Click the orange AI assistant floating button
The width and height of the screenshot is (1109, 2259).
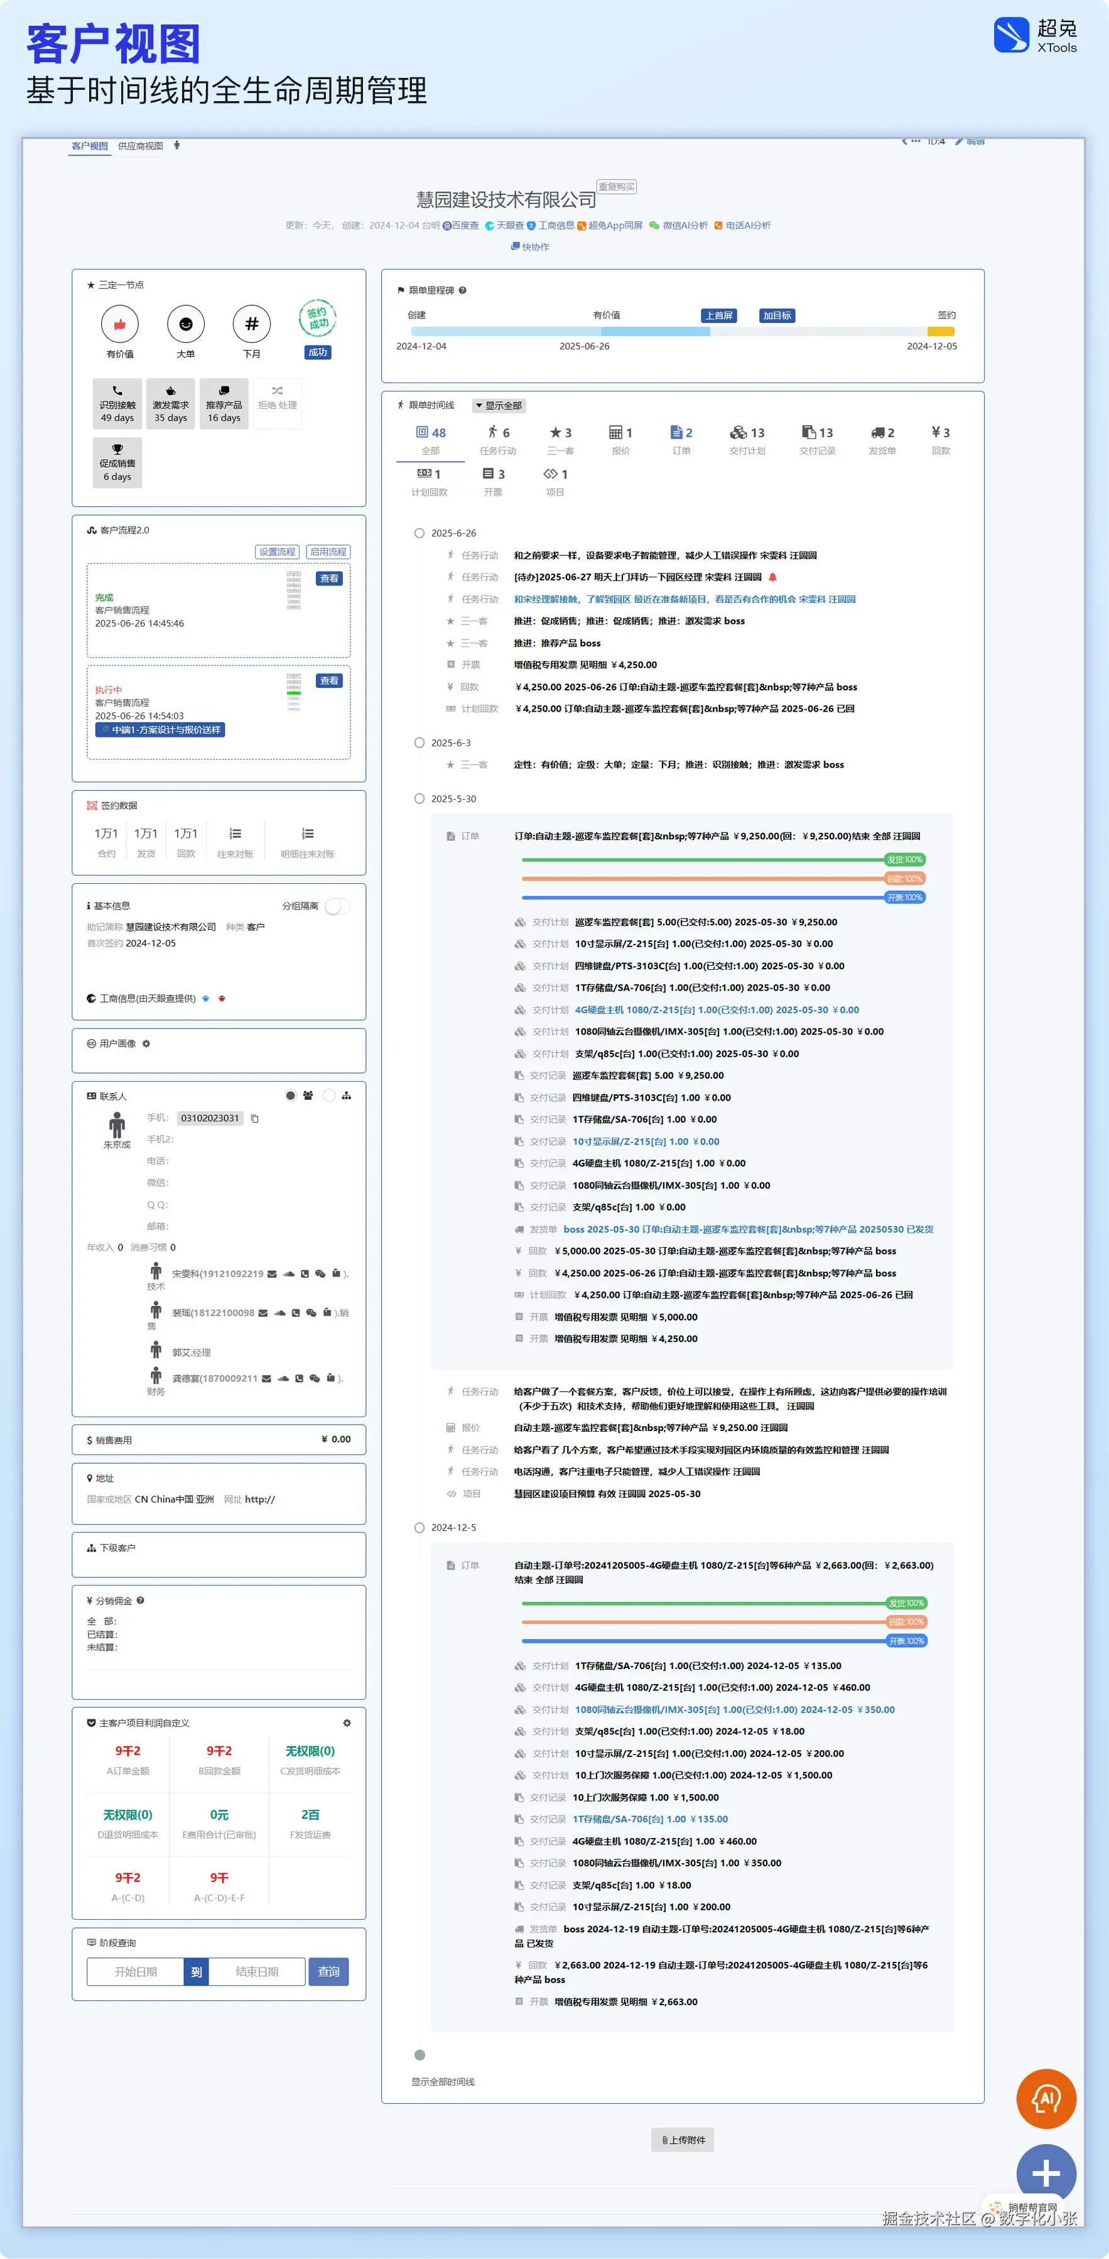coord(1046,2099)
